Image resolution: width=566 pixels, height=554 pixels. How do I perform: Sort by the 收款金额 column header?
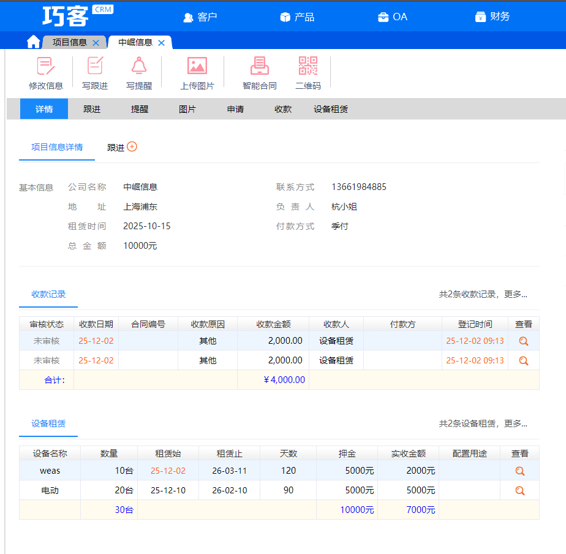(273, 324)
